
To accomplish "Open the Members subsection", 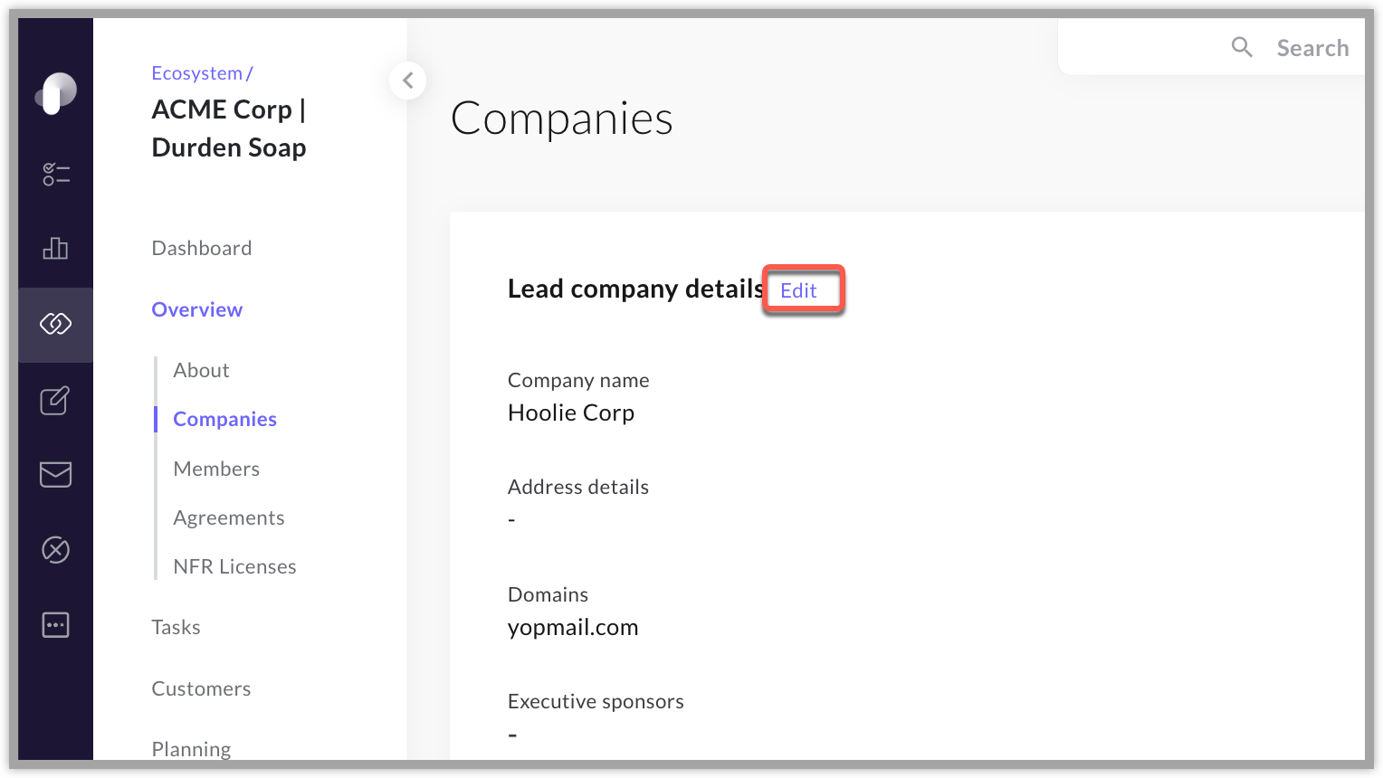I will click(x=216, y=469).
